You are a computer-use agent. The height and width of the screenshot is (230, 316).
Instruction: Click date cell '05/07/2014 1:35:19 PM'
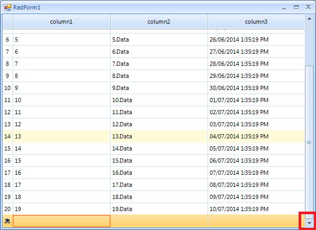tap(256, 148)
